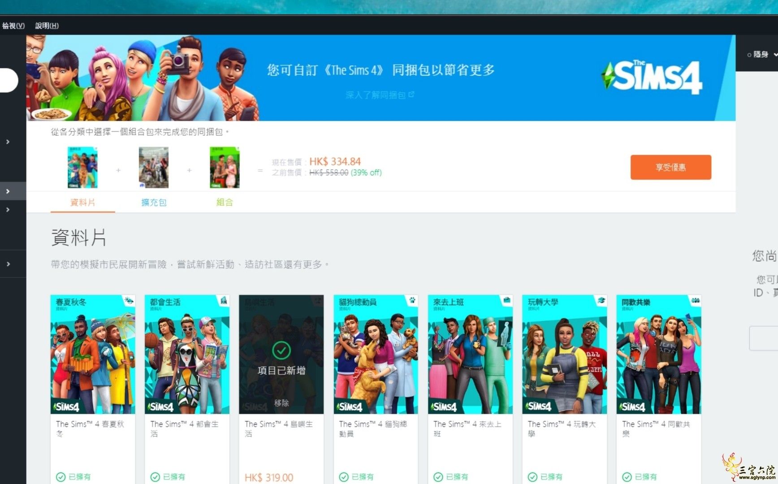The image size is (778, 484).
Task: Click the partially visible box in right panel
Action: (x=764, y=338)
